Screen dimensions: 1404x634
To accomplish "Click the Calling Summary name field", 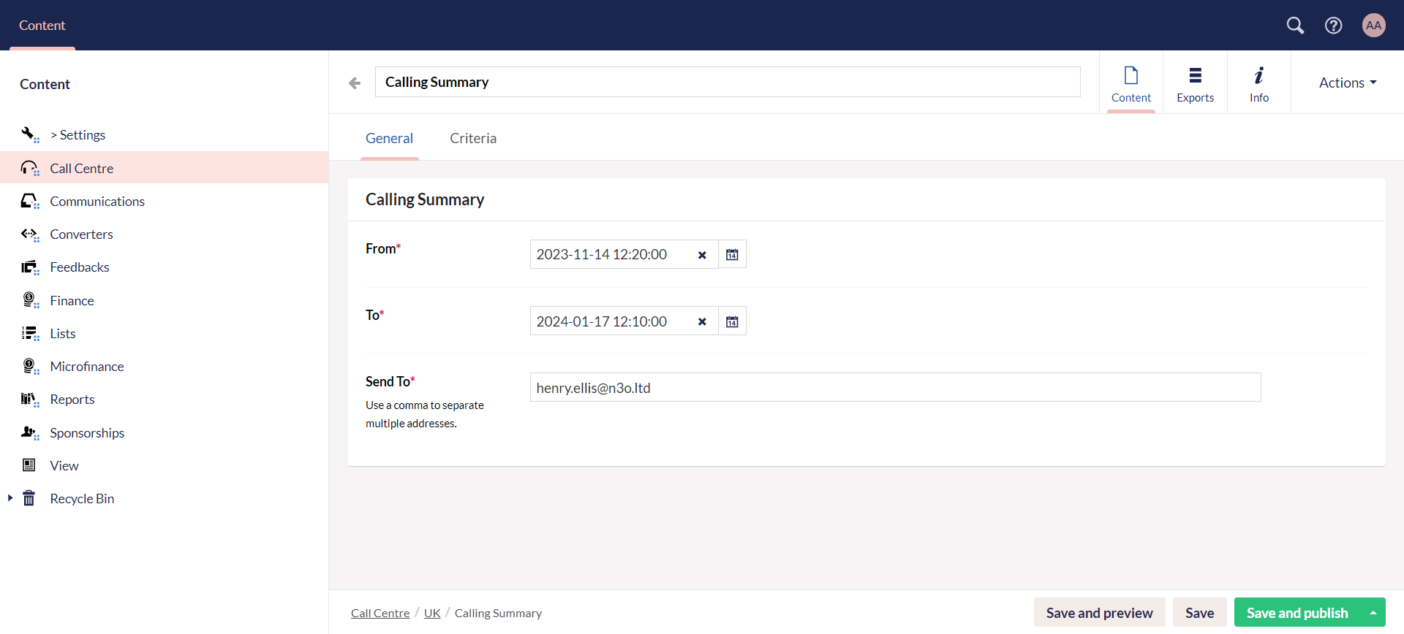I will [728, 82].
